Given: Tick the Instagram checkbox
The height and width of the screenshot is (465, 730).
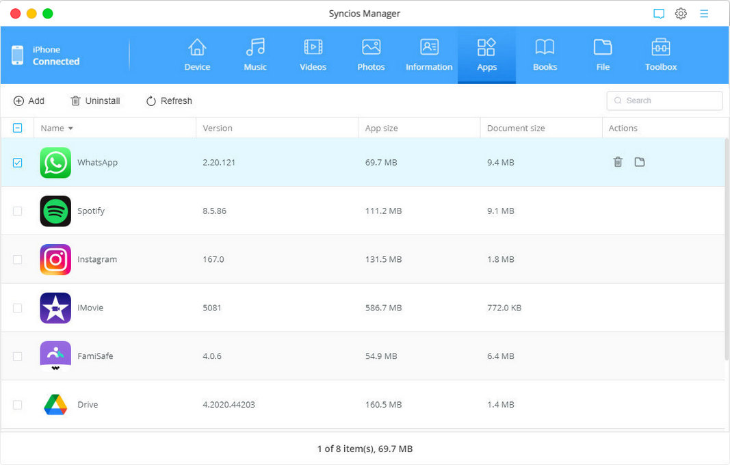Looking at the screenshot, I should click(x=18, y=260).
